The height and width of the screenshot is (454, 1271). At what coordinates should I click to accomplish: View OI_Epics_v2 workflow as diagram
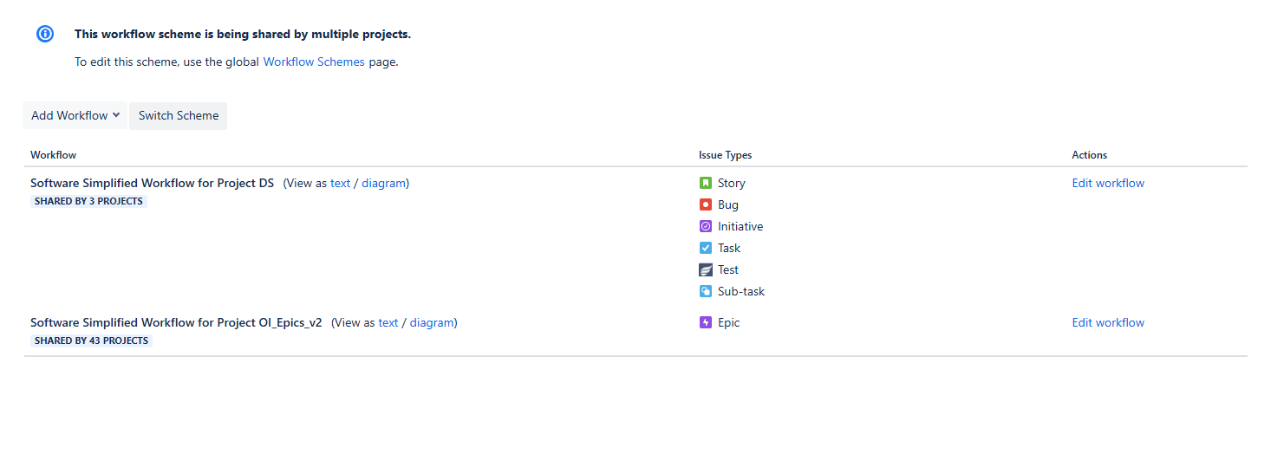432,322
